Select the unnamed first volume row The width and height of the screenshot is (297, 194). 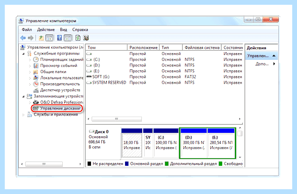(x=164, y=54)
